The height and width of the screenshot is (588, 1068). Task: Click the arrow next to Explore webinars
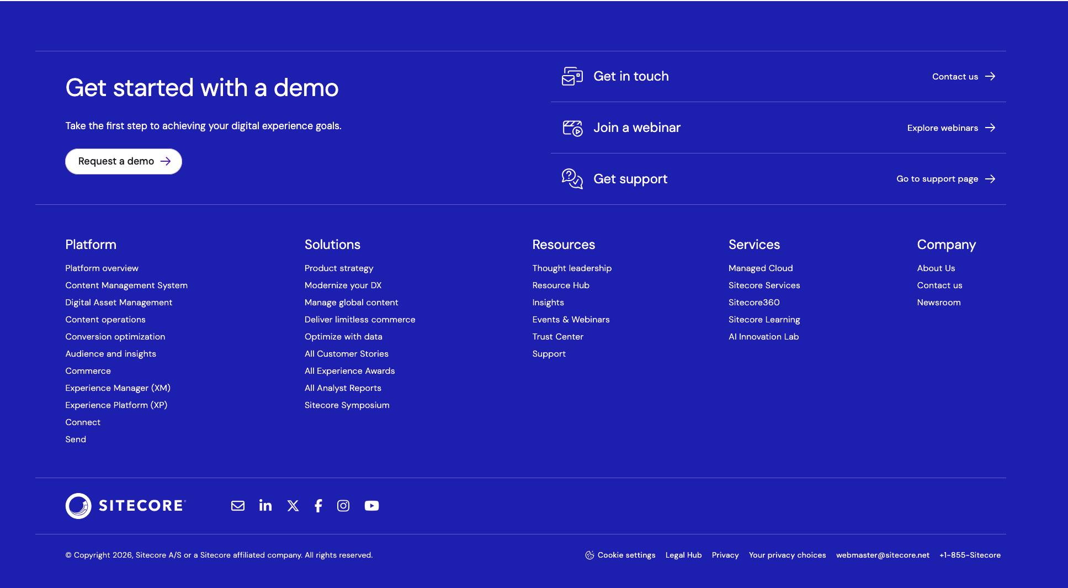coord(990,128)
